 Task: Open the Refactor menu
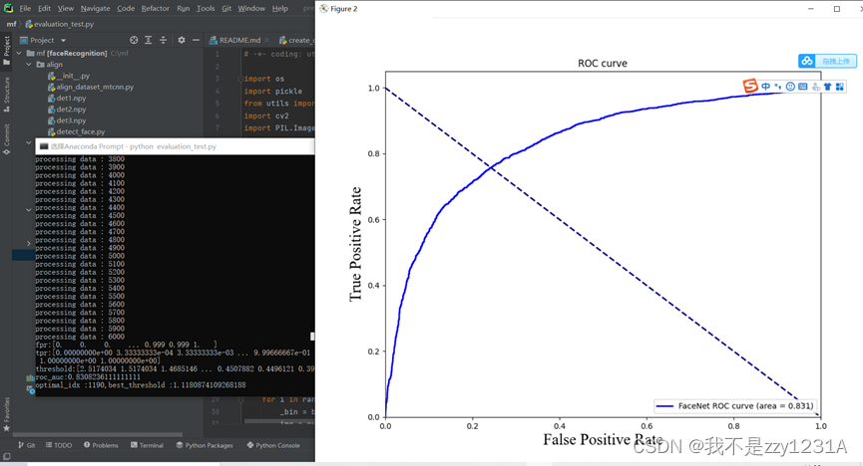(156, 8)
